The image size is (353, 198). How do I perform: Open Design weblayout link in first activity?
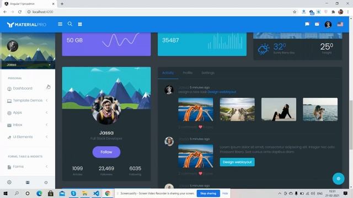[x=222, y=92]
